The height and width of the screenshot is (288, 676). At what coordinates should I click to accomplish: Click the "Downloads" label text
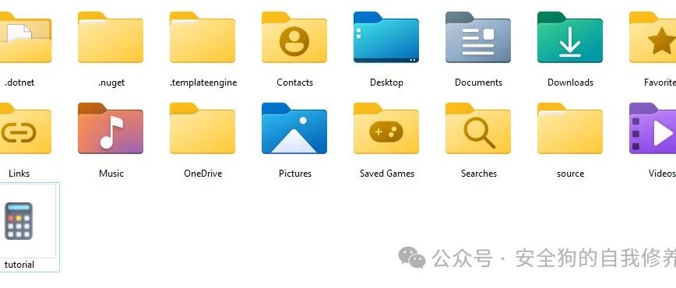click(x=570, y=83)
